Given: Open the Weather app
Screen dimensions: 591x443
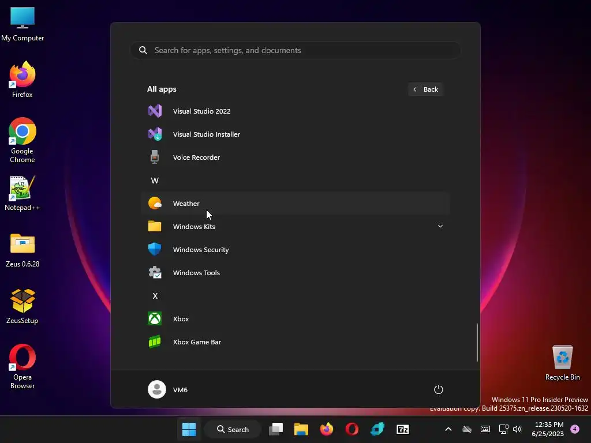Looking at the screenshot, I should pyautogui.click(x=295, y=204).
